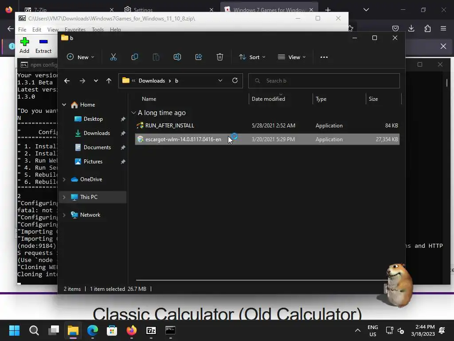Collapse the Home tree node

pyautogui.click(x=64, y=105)
